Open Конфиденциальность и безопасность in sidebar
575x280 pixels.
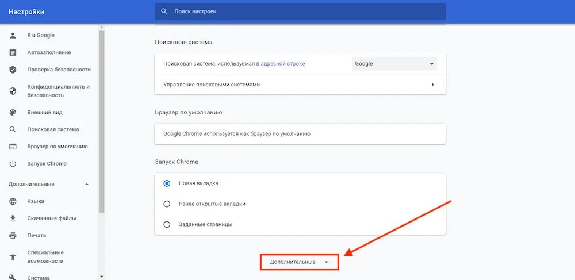(58, 91)
